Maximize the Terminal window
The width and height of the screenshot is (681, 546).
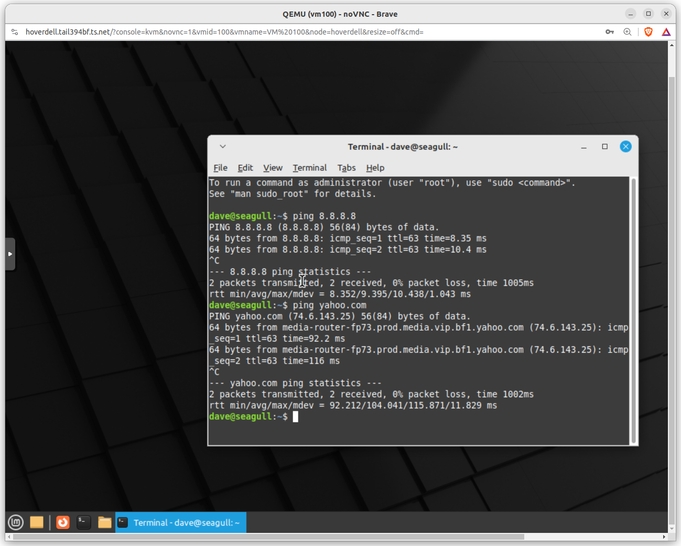pyautogui.click(x=604, y=147)
